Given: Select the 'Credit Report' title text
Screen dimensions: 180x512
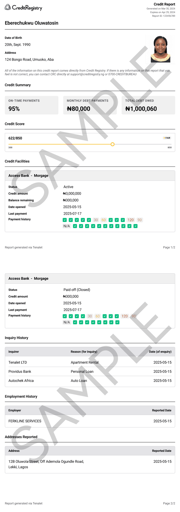Looking at the screenshot, I should tap(164, 4).
